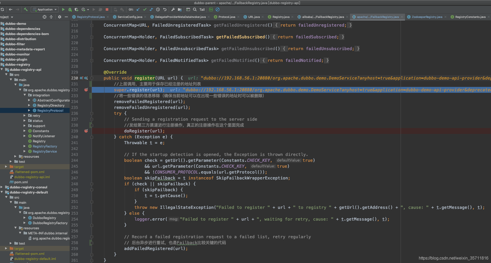Select RegistryService in the project tree
This screenshot has width=491, height=263.
pyautogui.click(x=45, y=151)
